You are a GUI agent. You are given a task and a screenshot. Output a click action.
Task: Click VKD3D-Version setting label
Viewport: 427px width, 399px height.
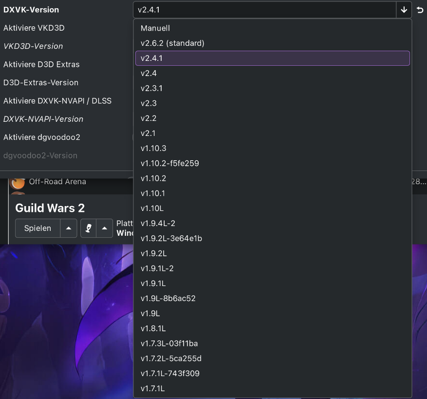[33, 46]
